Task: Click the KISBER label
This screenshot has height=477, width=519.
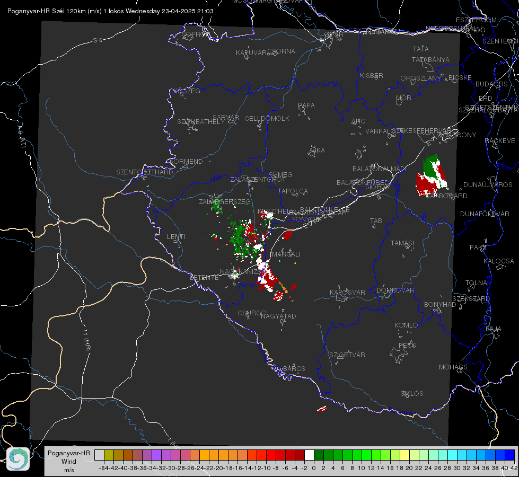Action: click(x=372, y=75)
